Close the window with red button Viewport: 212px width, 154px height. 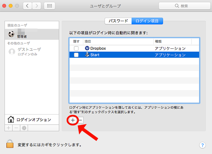tap(4, 6)
